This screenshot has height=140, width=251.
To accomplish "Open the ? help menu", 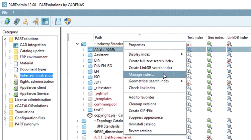I will (x=13, y=13).
